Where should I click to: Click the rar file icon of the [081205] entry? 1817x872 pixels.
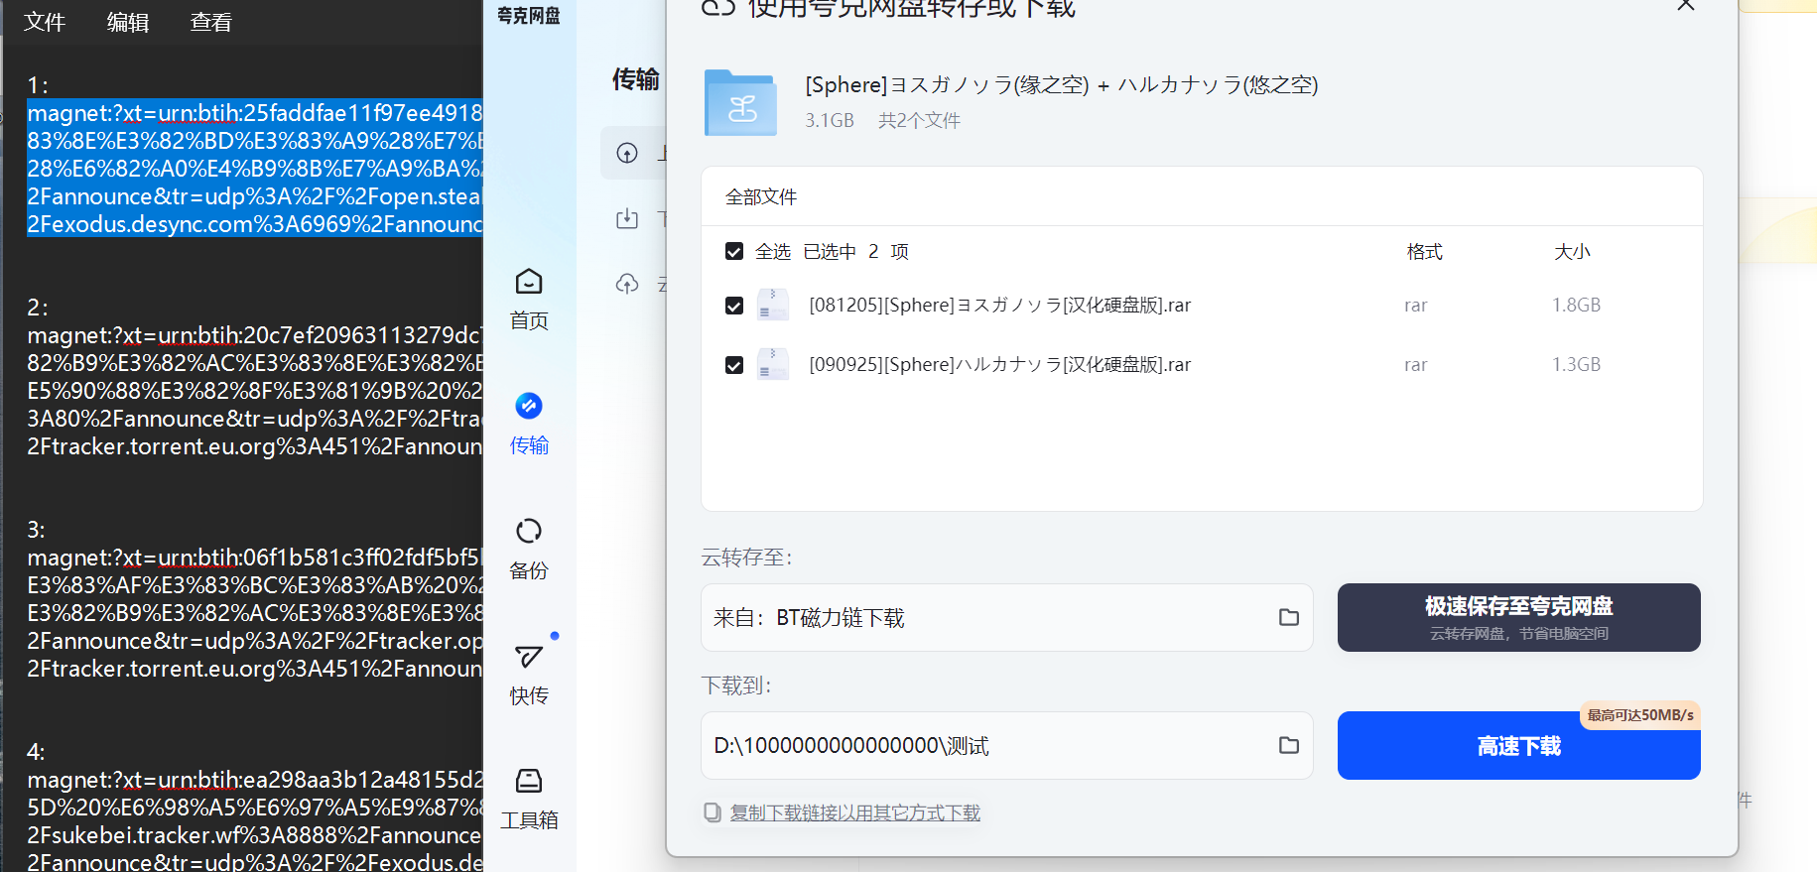pyautogui.click(x=773, y=305)
